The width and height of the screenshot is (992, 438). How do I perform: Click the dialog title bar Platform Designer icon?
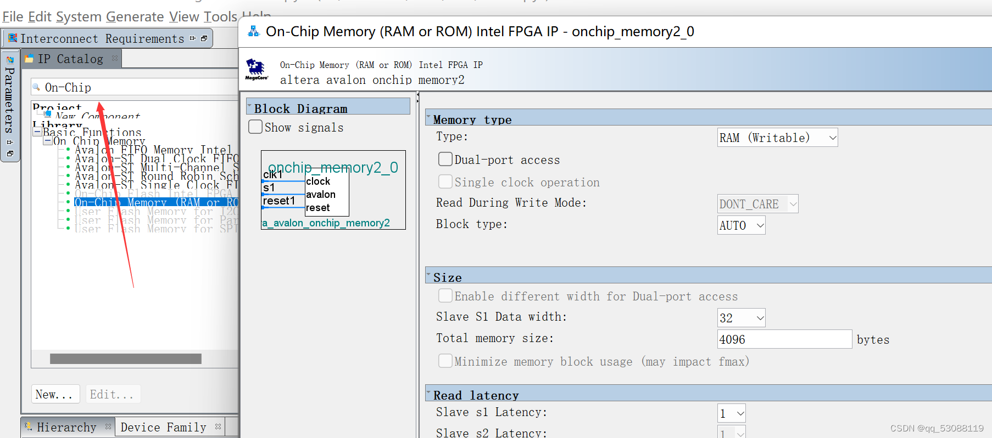coord(253,31)
